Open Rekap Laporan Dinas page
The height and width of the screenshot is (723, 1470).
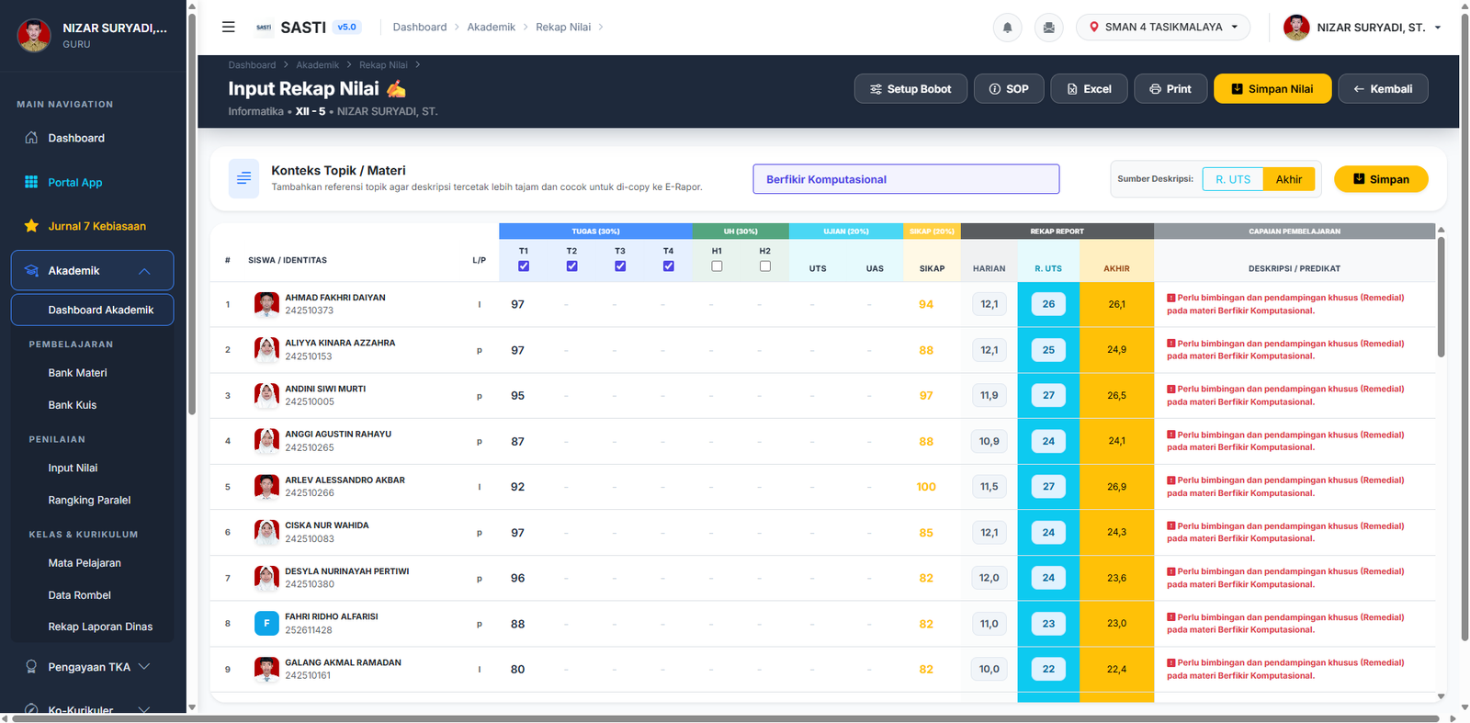pos(100,627)
